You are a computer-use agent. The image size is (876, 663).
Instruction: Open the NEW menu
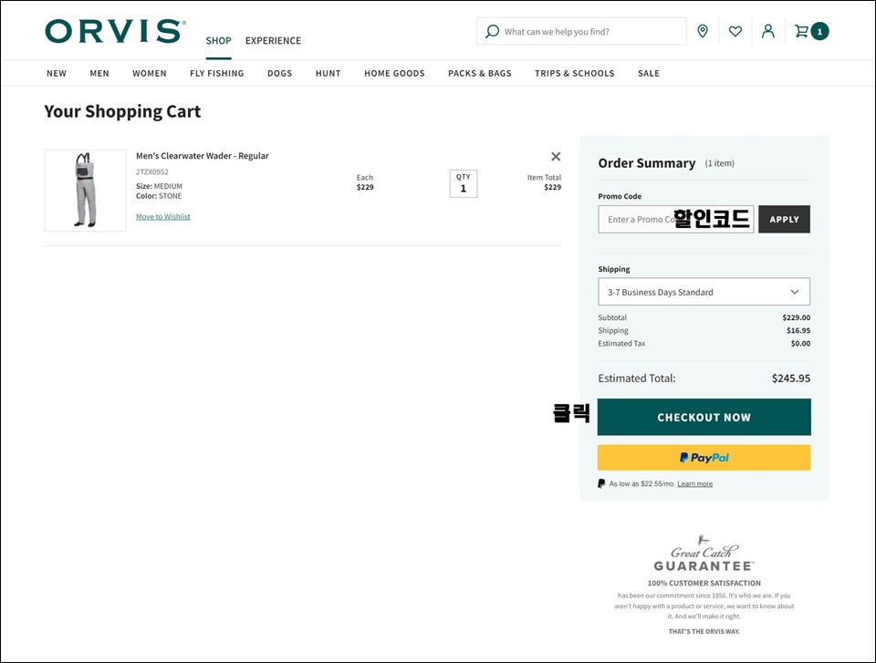coord(57,73)
